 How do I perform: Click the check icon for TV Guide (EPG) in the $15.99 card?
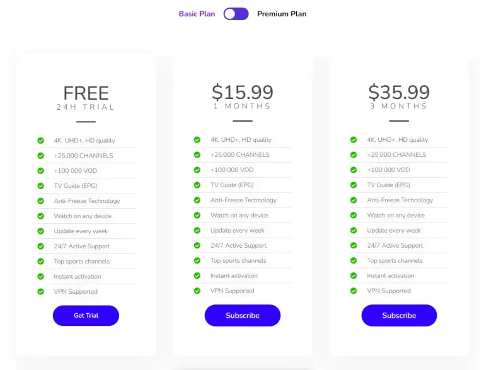[197, 185]
